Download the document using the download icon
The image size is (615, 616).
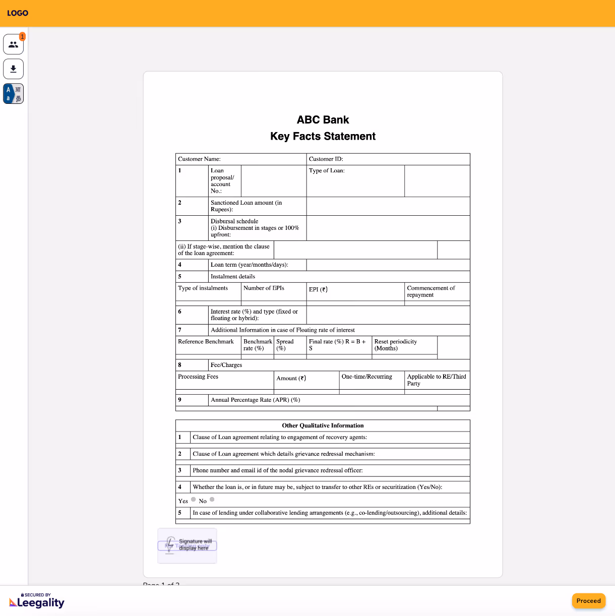[14, 69]
